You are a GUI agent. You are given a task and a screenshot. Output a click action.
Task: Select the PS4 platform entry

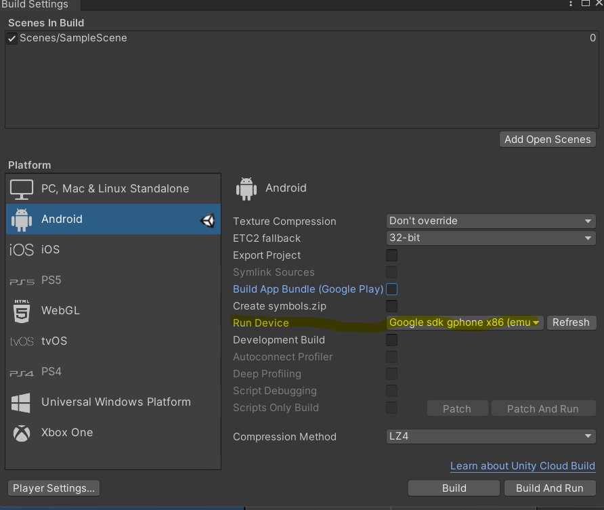pyautogui.click(x=113, y=372)
